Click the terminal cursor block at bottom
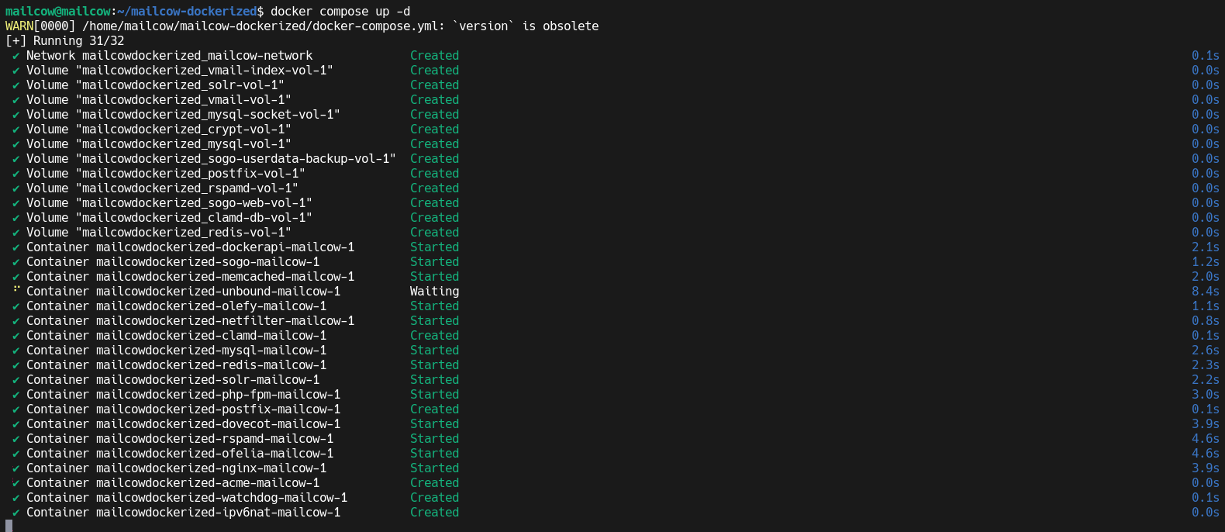The width and height of the screenshot is (1225, 532). 9,527
